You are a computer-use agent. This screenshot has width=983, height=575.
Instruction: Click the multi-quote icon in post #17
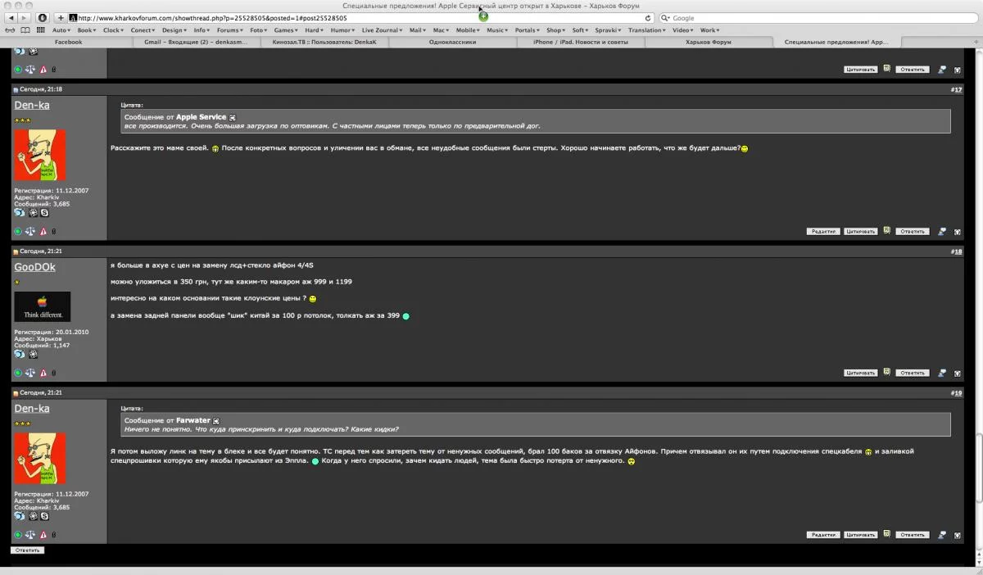pos(886,232)
